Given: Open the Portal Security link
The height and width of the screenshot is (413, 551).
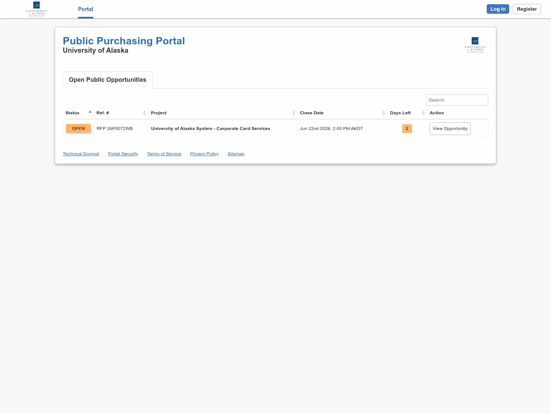Looking at the screenshot, I should click(123, 154).
